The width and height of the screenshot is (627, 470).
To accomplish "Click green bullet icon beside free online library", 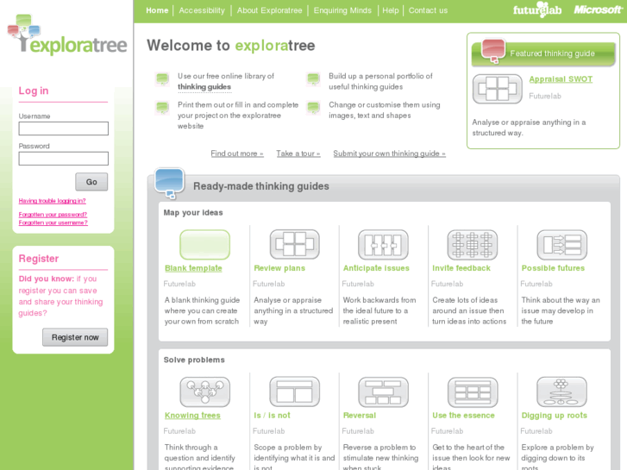I will pos(162,78).
